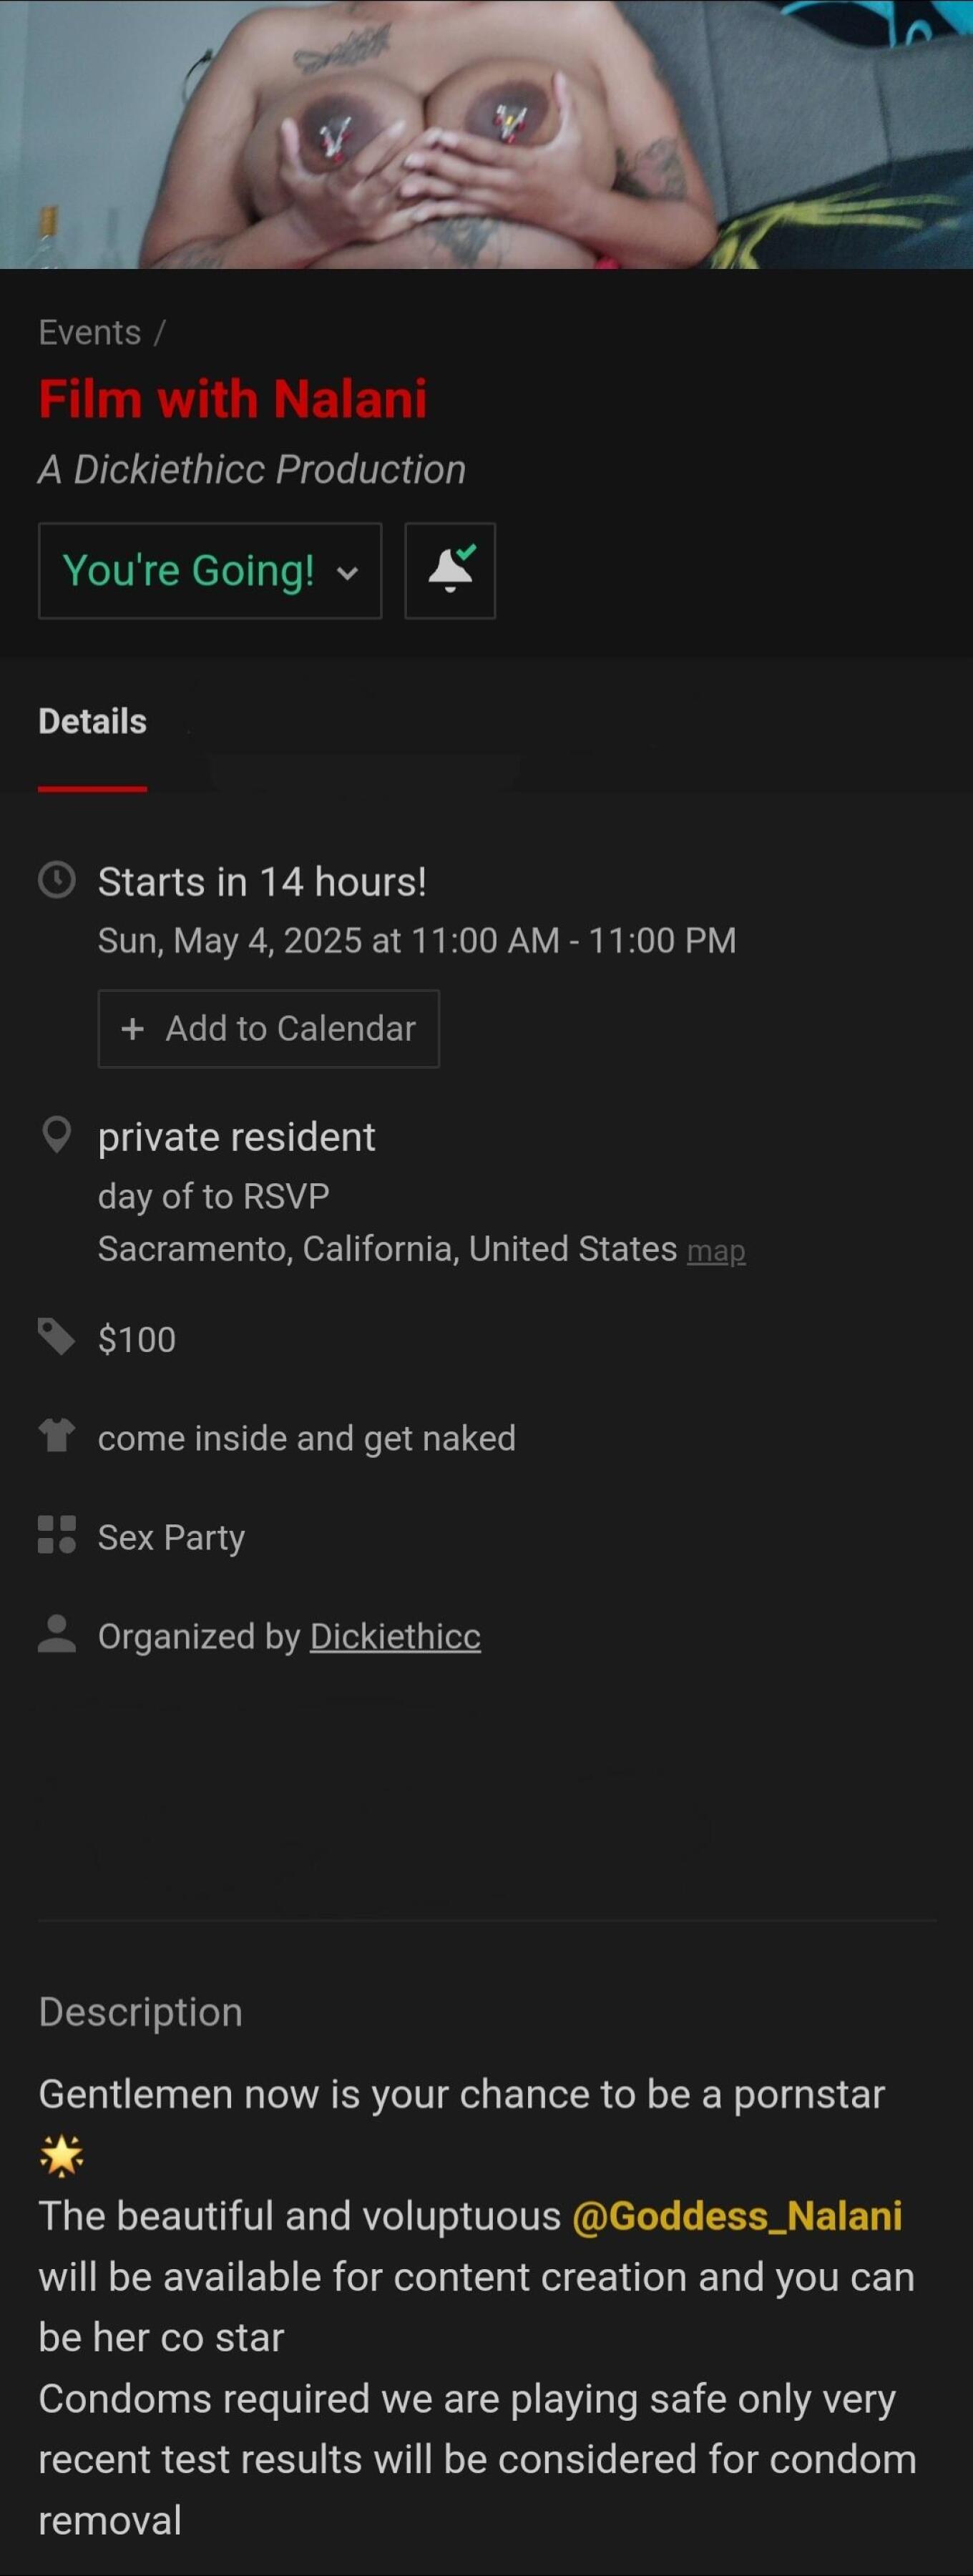Click the plus icon in Add to Calendar
Image resolution: width=973 pixels, height=2576 pixels.
[x=132, y=1028]
